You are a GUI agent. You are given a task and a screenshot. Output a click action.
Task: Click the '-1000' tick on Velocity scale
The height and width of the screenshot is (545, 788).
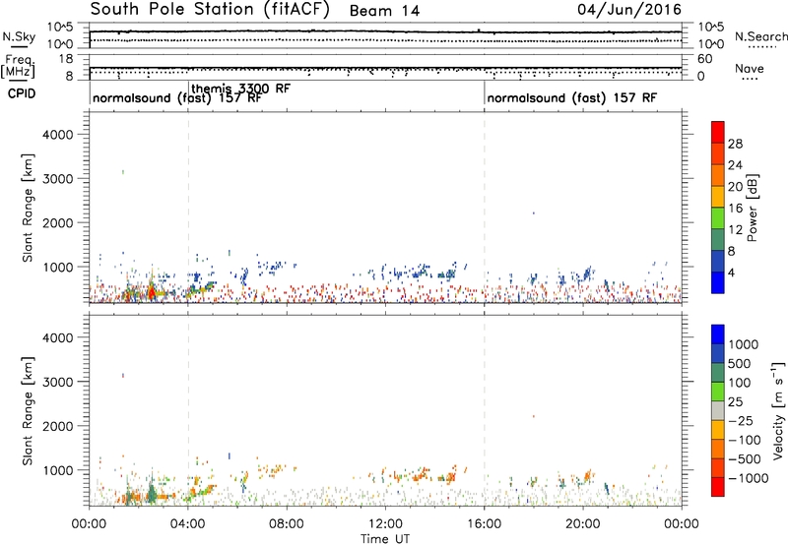coord(749,478)
